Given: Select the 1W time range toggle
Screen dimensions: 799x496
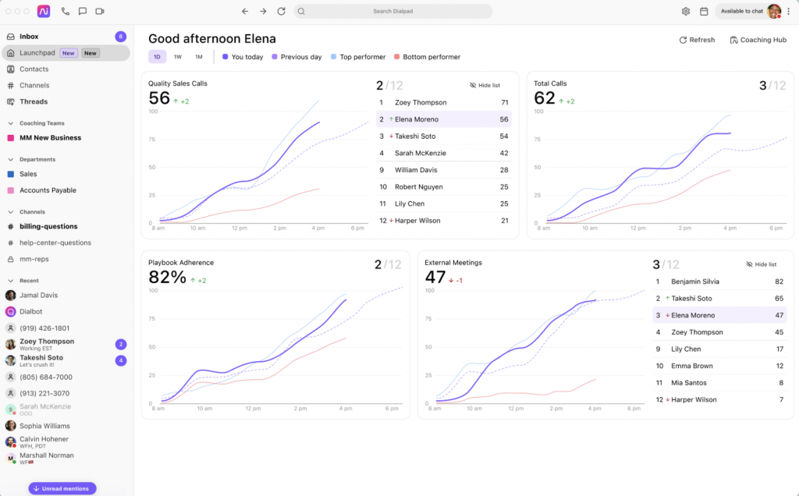Looking at the screenshot, I should tap(177, 57).
